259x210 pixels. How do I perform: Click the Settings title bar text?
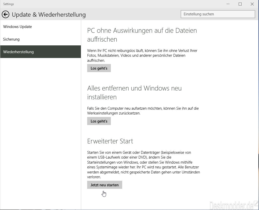(x=9, y=4)
